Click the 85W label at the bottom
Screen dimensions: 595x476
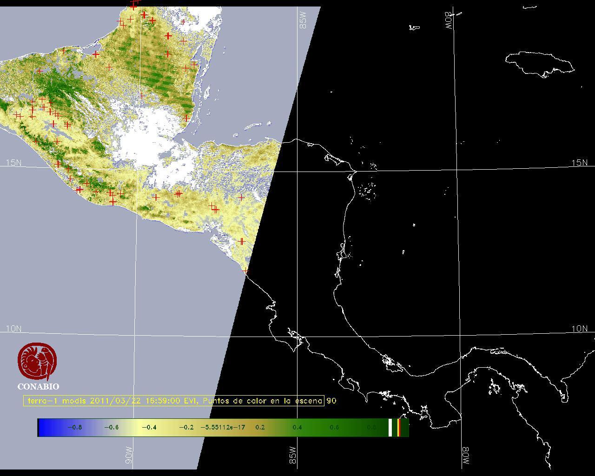(293, 455)
